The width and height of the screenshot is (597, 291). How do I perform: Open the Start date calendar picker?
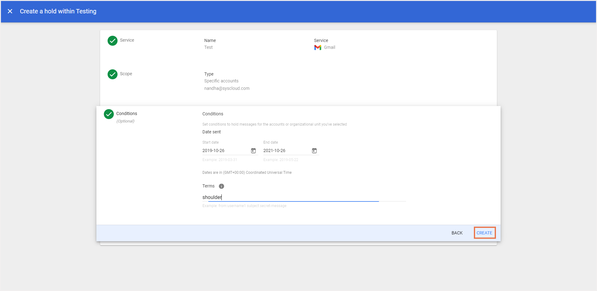(253, 150)
